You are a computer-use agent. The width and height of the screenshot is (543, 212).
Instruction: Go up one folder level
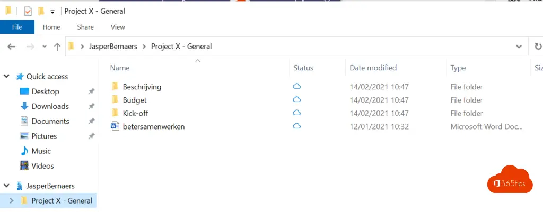[57, 47]
